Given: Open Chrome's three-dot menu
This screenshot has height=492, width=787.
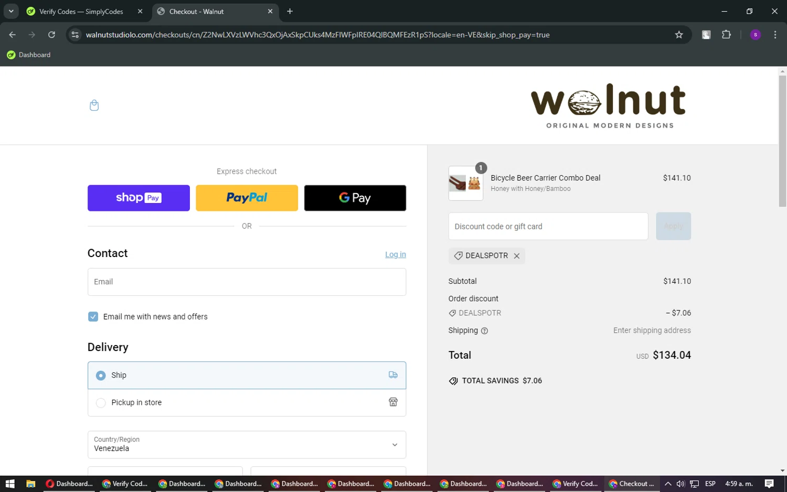Looking at the screenshot, I should point(775,35).
